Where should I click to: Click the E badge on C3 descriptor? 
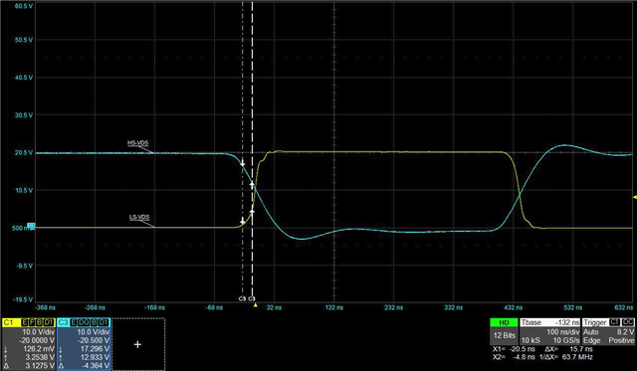click(x=73, y=322)
